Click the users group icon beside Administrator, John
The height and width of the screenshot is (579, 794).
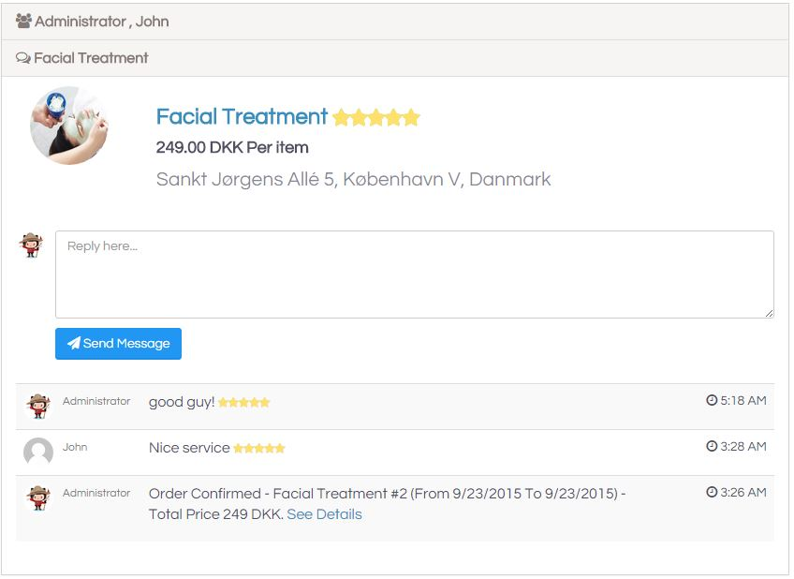pos(23,21)
